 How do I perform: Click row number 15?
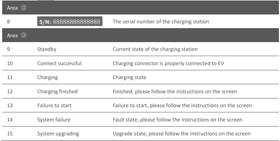pos(10,133)
